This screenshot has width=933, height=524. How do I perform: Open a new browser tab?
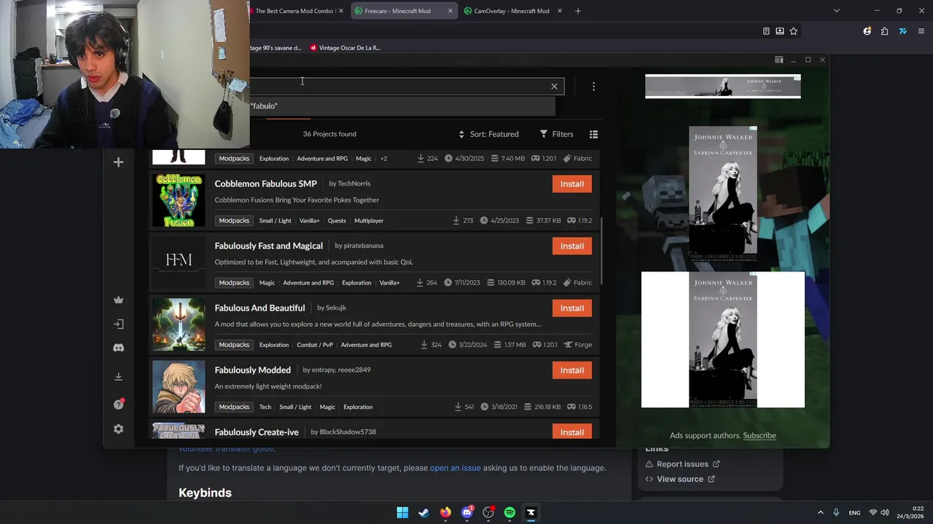tap(577, 11)
